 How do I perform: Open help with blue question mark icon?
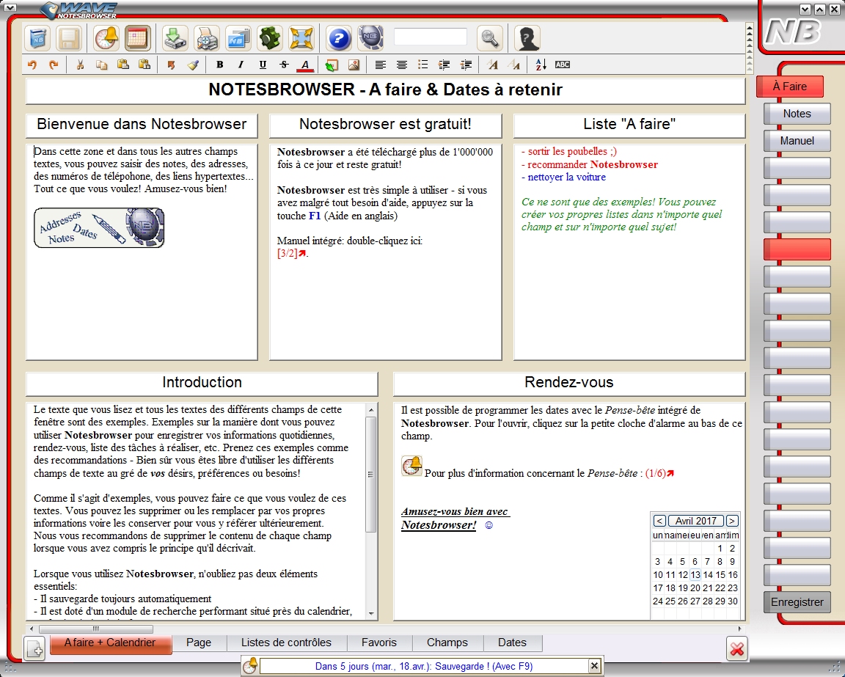tap(338, 38)
